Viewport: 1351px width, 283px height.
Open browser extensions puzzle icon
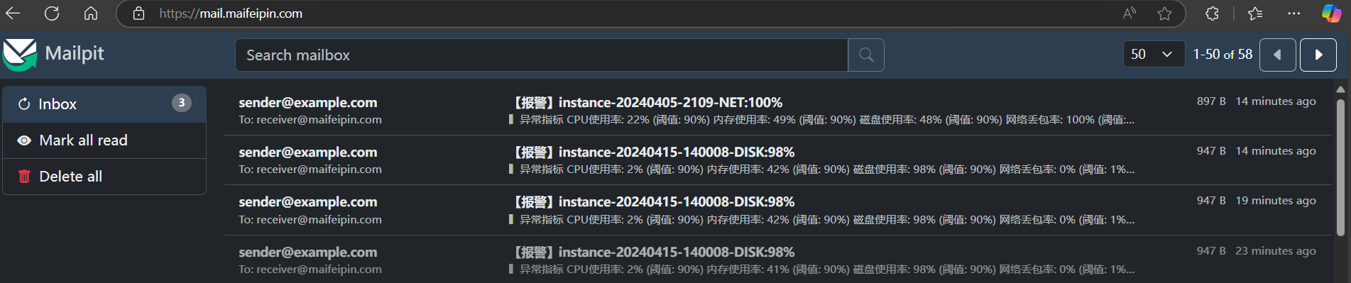(x=1212, y=13)
